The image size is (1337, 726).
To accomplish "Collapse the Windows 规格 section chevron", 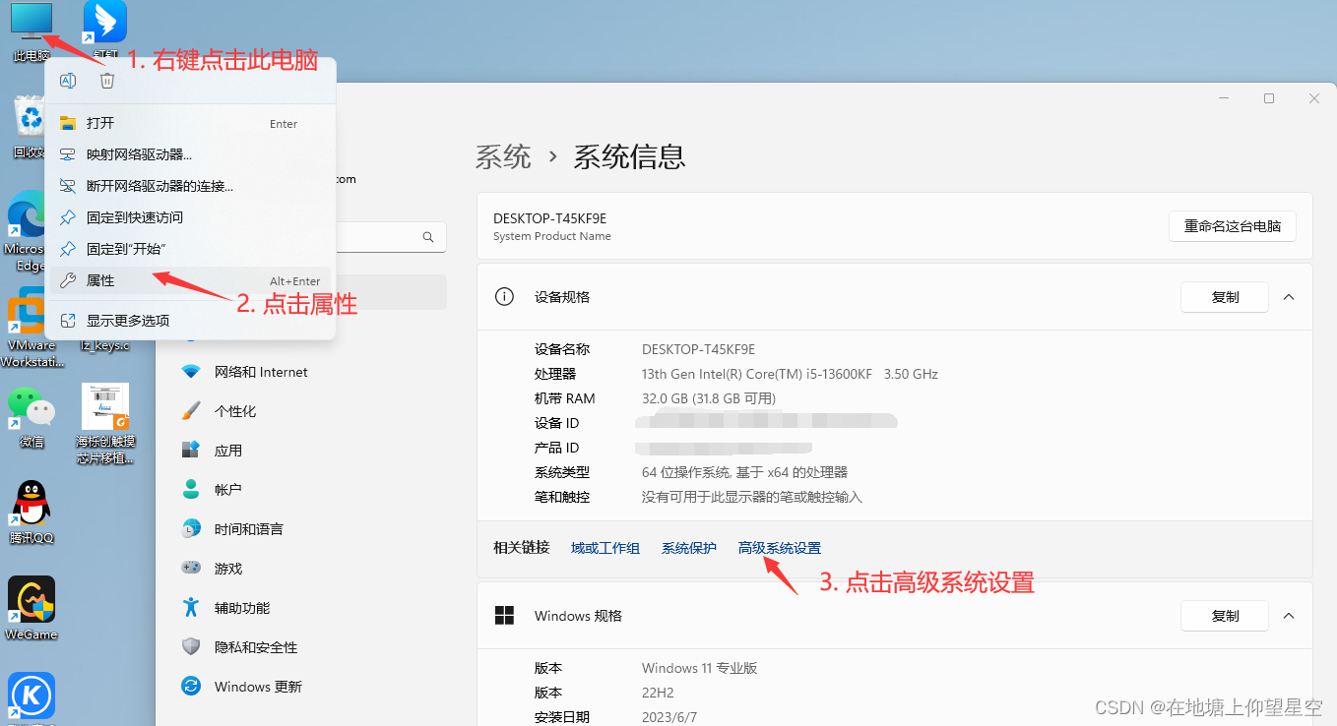I will [1289, 615].
